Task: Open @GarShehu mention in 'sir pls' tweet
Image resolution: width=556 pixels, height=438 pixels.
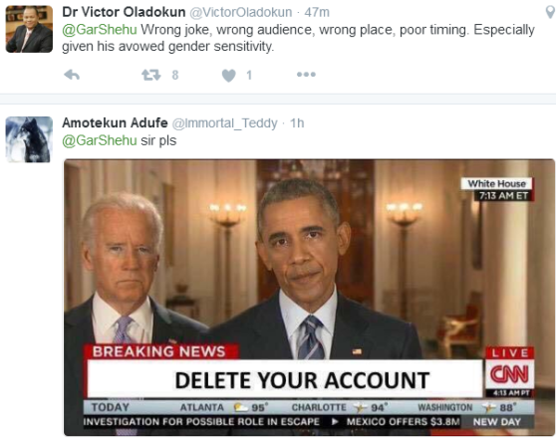Action: coord(100,140)
